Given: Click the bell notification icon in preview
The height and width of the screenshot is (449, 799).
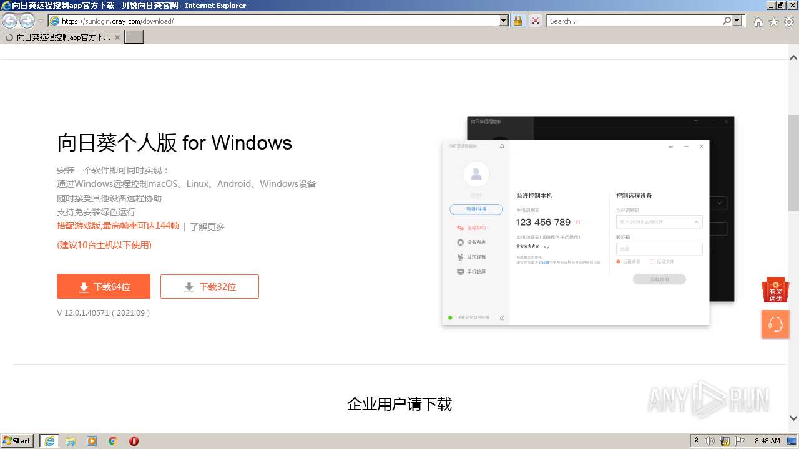Looking at the screenshot, I should pyautogui.click(x=502, y=146).
